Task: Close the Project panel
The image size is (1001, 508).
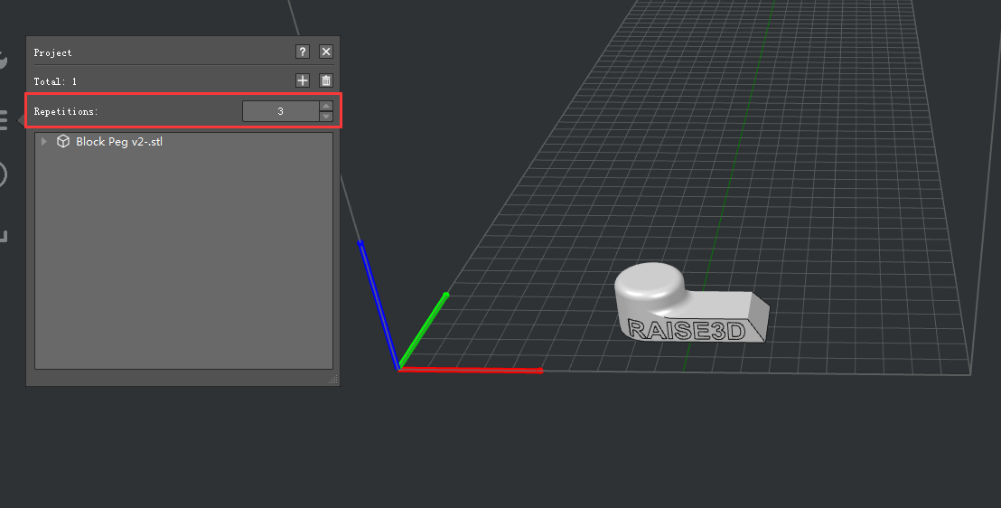Action: pos(325,52)
